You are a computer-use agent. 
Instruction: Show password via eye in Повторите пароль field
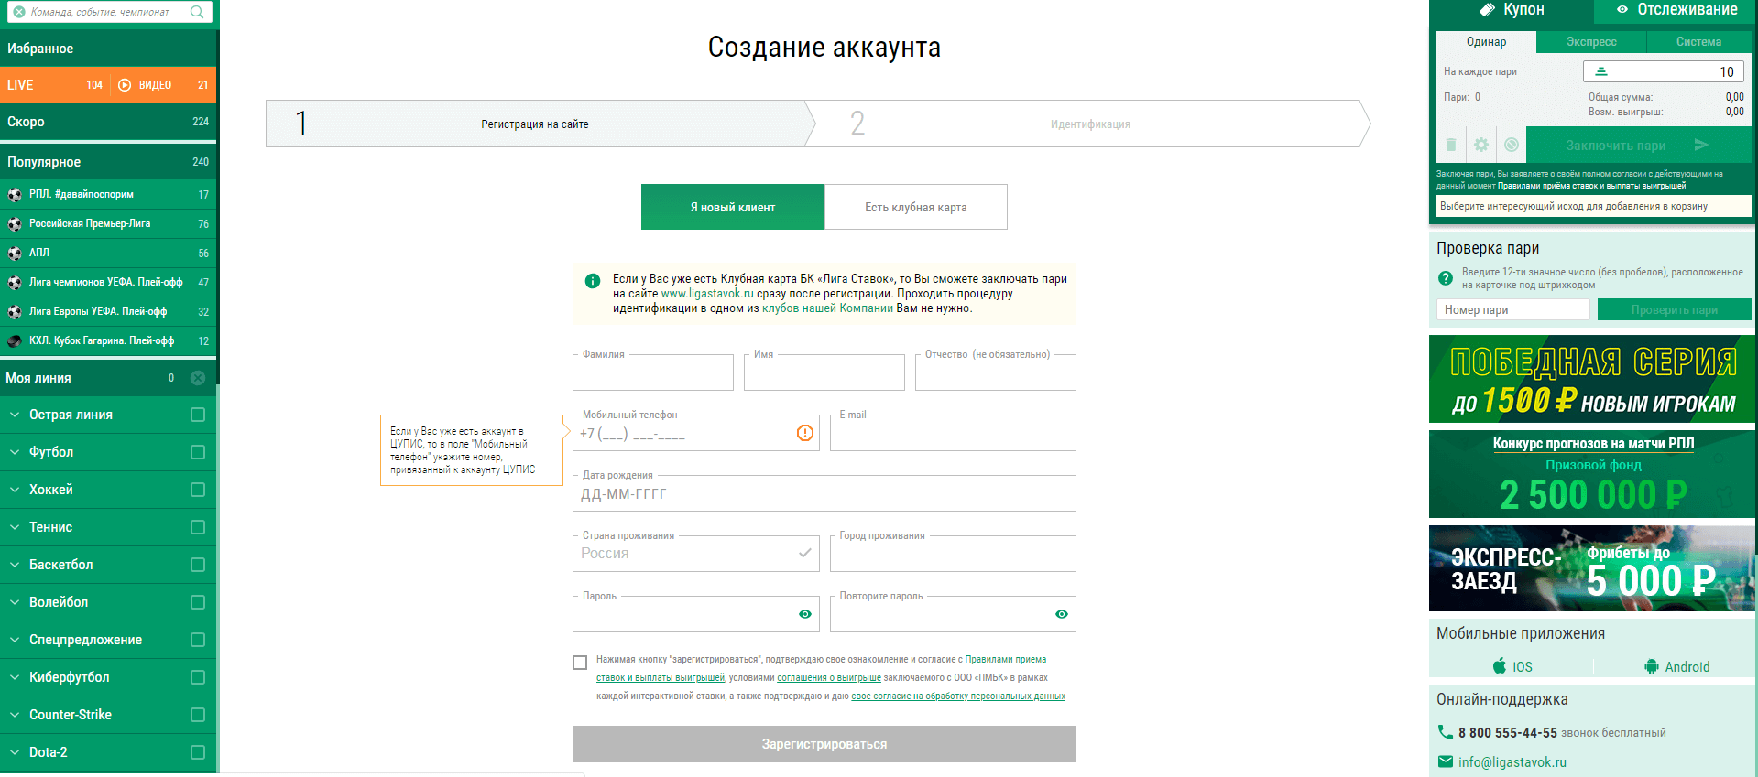coord(1062,614)
